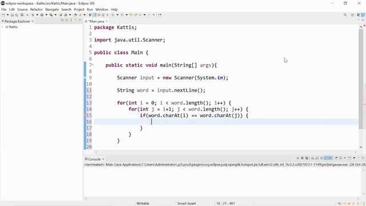Viewport: 366px width, 206px height.
Task: Click the line 15 error marker
Action: [85, 116]
